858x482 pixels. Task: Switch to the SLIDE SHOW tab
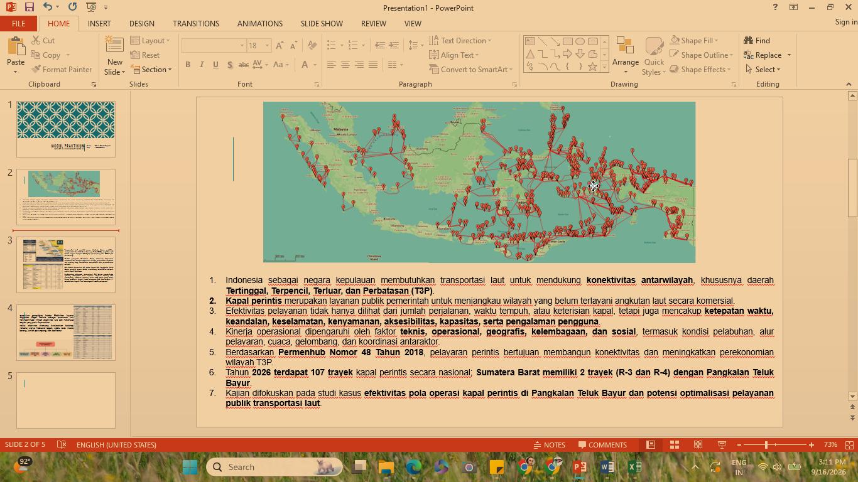[x=321, y=23]
